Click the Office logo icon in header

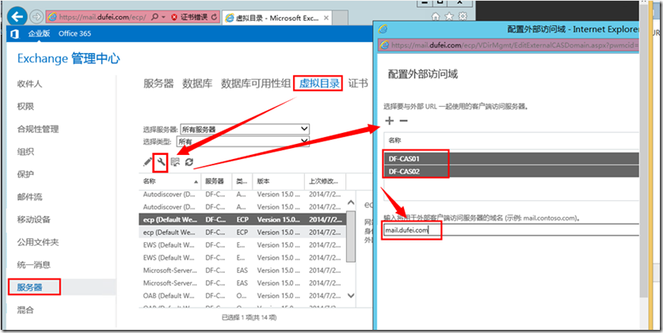click(14, 33)
